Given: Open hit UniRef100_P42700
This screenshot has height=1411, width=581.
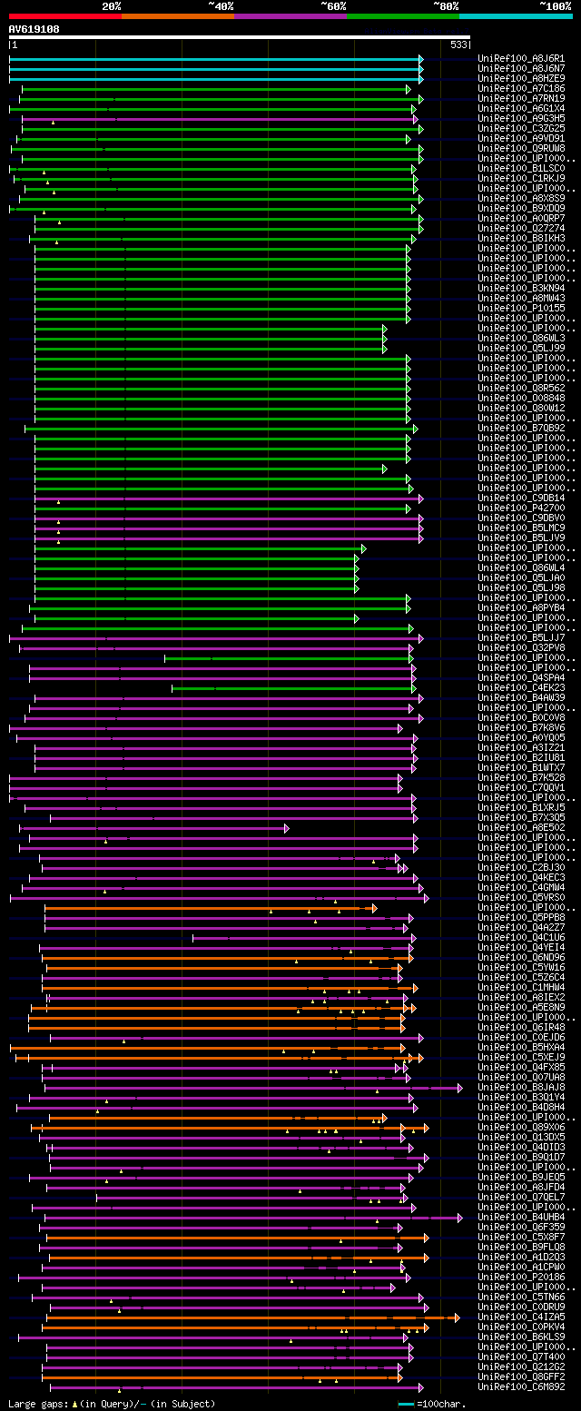Looking at the screenshot, I should pos(521,508).
